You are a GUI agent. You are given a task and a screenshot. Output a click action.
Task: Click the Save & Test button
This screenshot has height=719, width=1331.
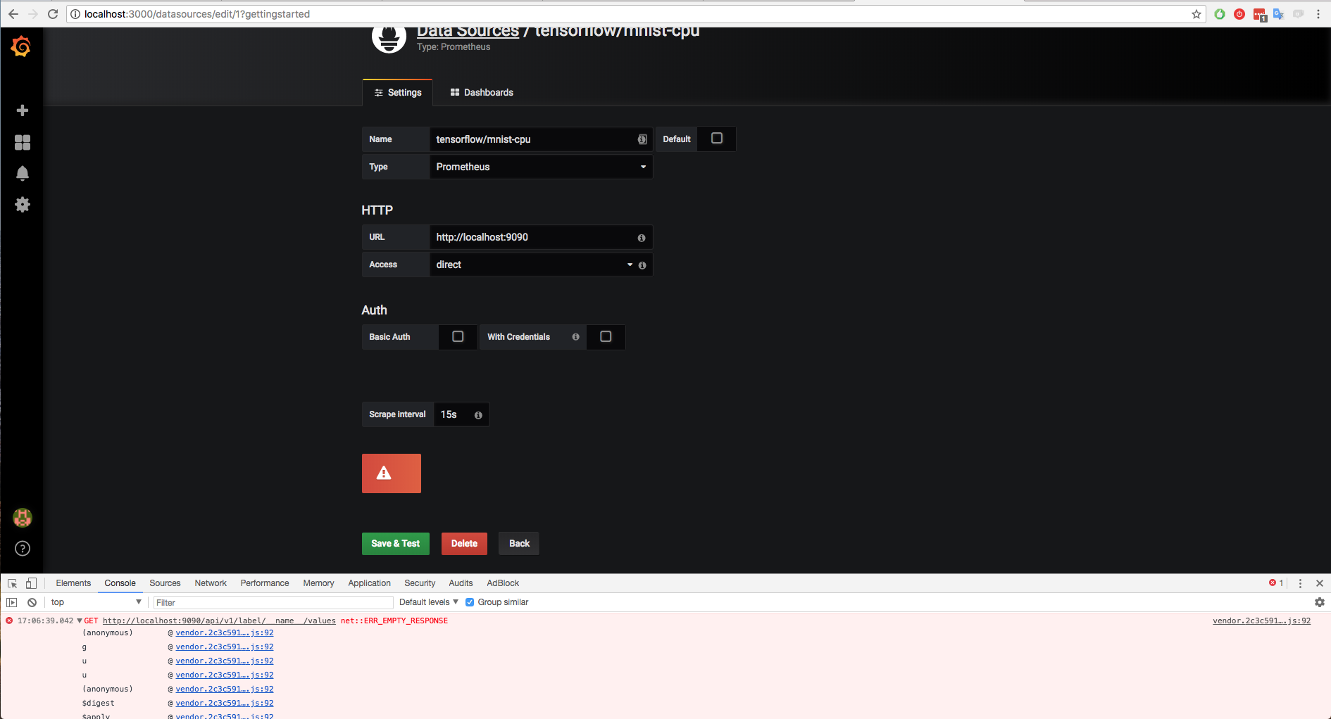pyautogui.click(x=395, y=543)
